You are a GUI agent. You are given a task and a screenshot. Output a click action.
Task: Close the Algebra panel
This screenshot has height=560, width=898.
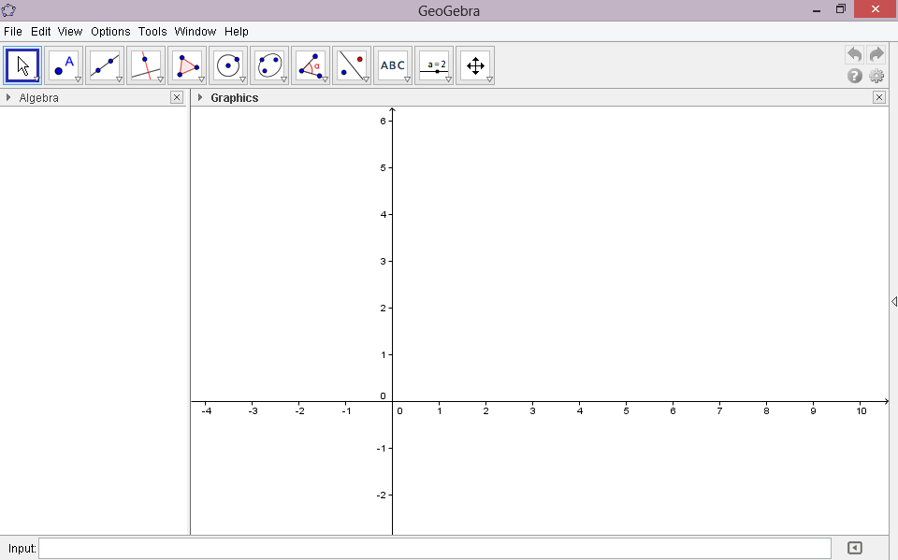(x=177, y=97)
